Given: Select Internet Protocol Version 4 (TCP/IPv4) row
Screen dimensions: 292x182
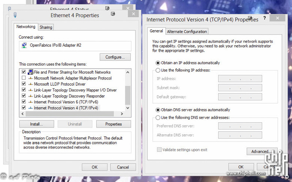Looking at the screenshot, I should pyautogui.click(x=66, y=108).
